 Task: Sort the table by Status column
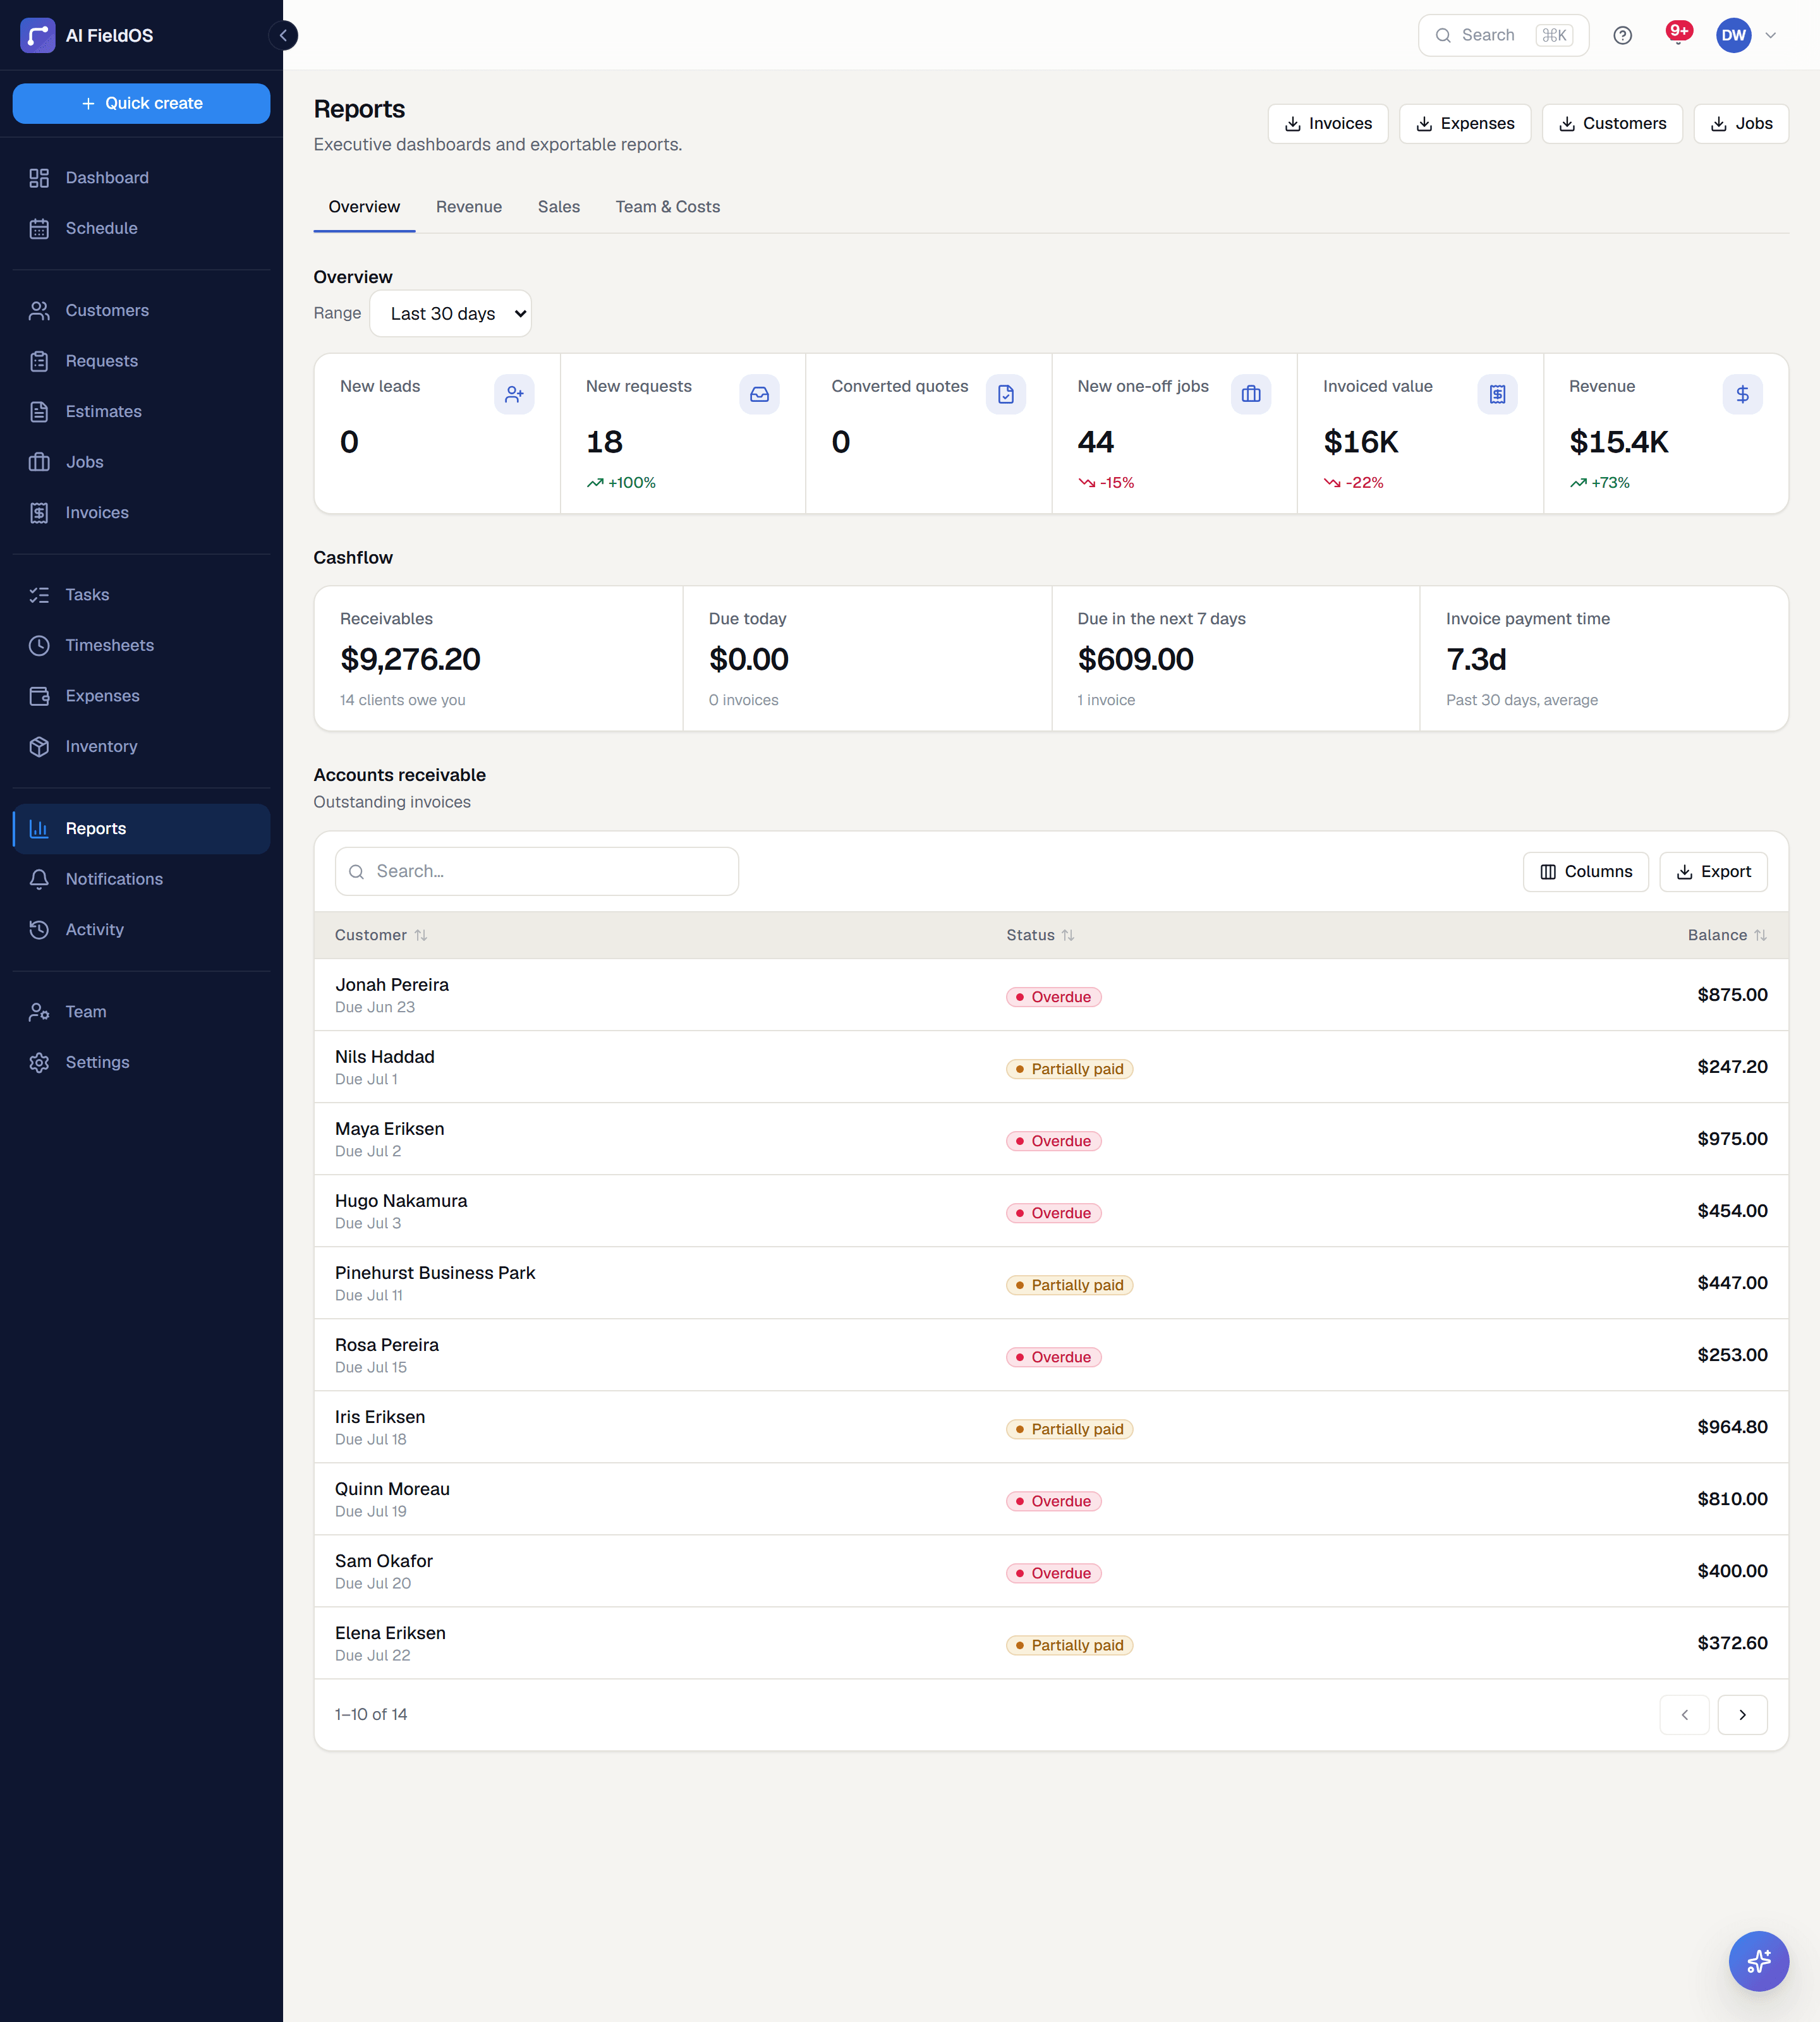[1040, 935]
